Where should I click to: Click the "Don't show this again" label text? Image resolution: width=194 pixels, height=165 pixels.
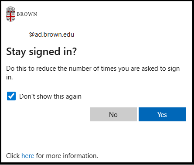click(50, 96)
